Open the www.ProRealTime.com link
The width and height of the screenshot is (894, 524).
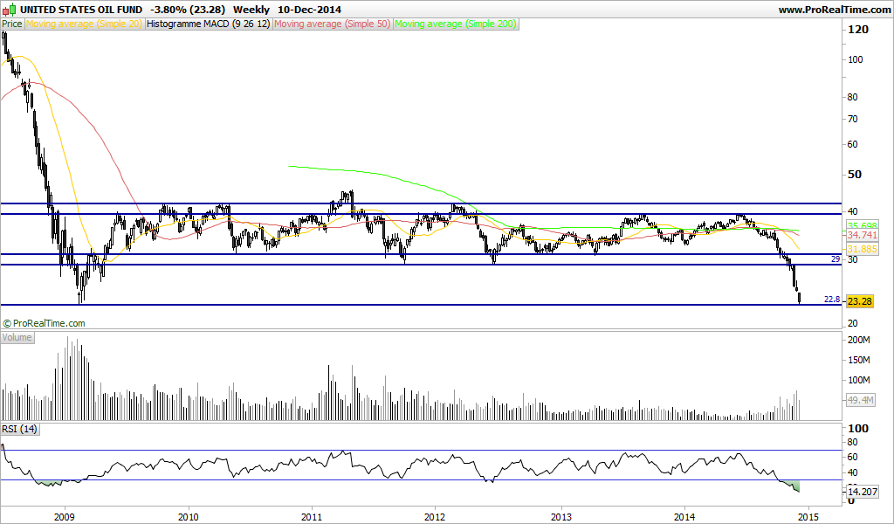pos(834,10)
